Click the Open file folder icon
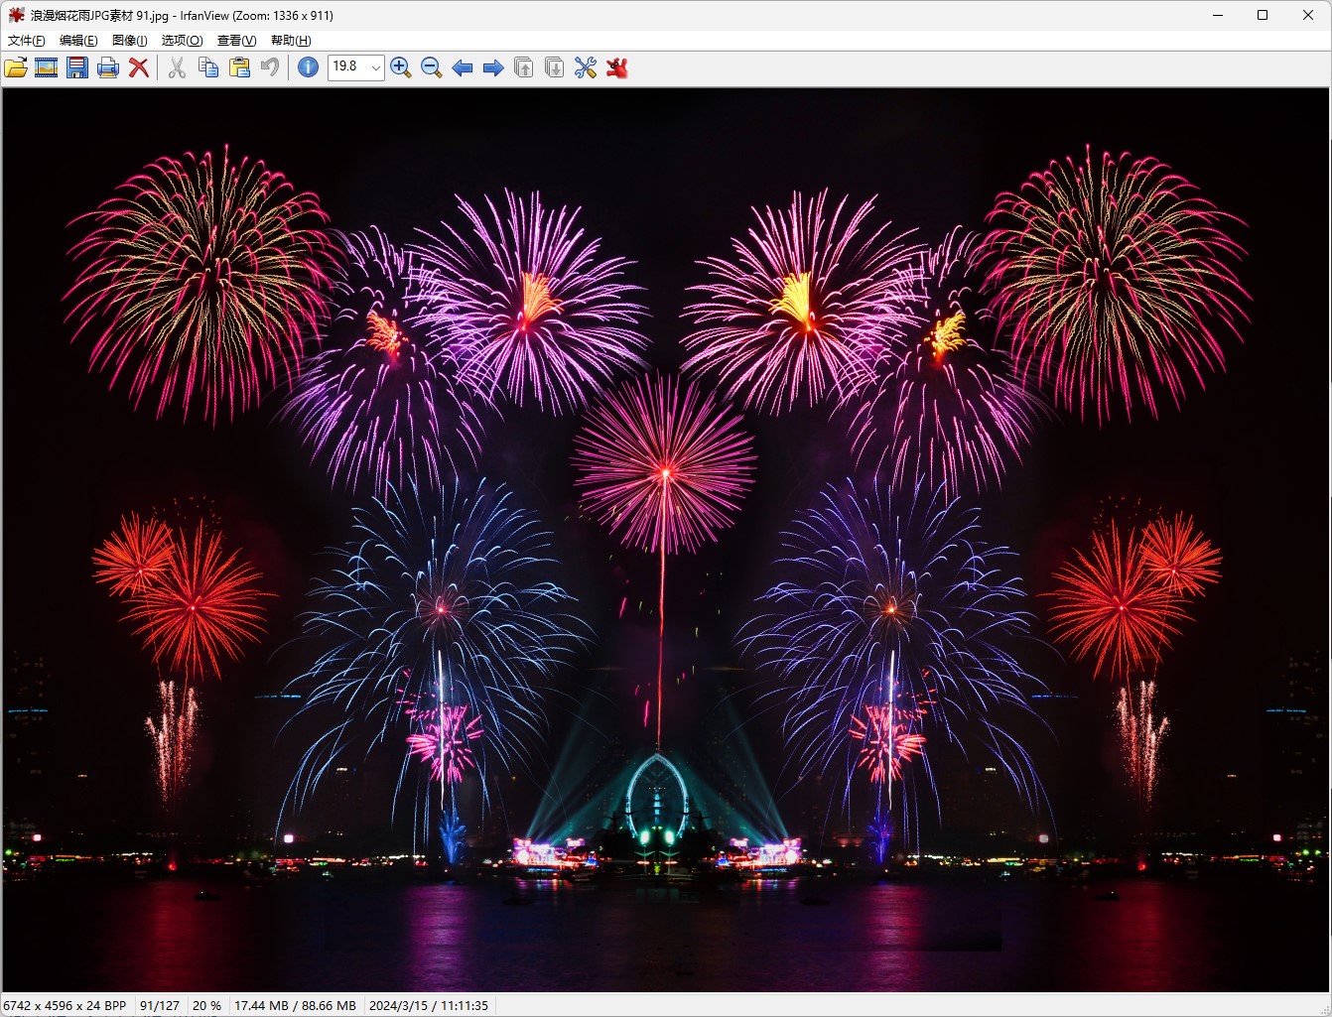Screen dimensions: 1332x1017 16,67
